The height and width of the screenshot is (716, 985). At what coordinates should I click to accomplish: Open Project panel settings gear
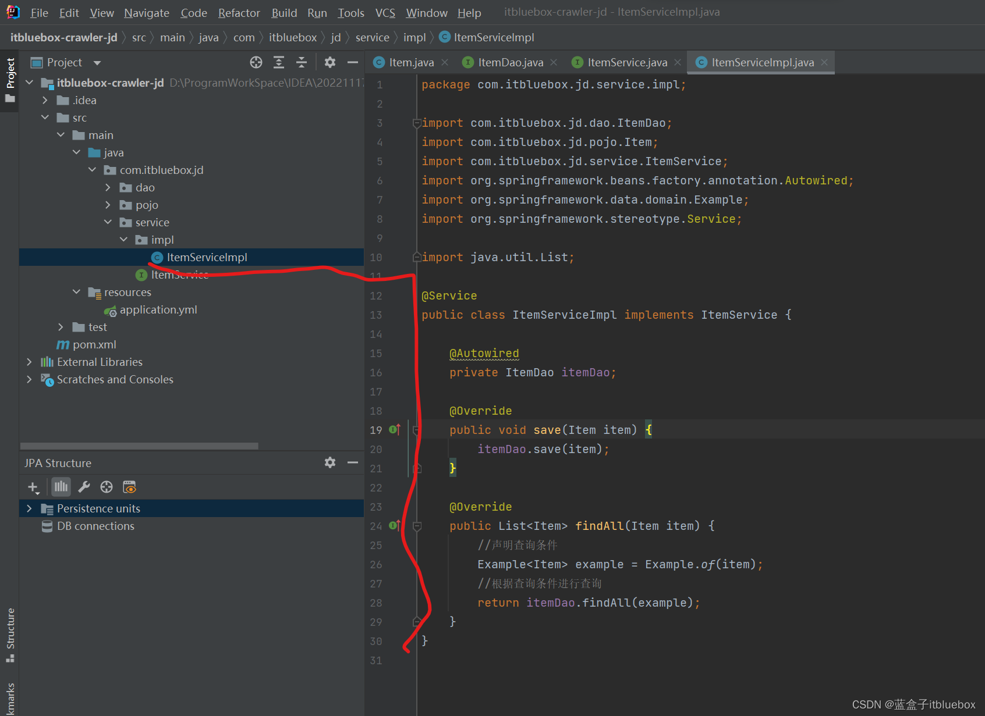click(x=330, y=62)
